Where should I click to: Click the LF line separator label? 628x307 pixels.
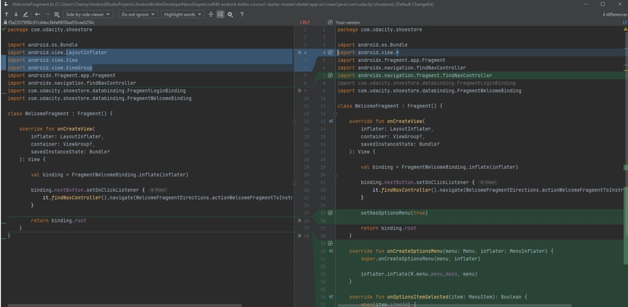pyautogui.click(x=625, y=23)
